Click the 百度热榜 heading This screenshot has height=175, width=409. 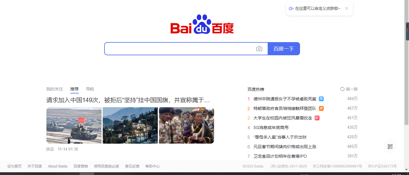tap(256, 89)
